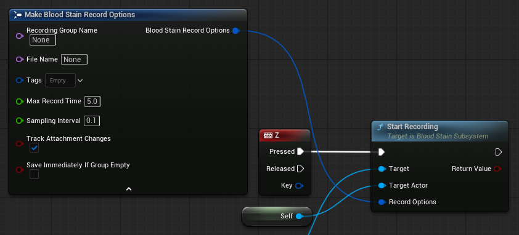Image resolution: width=519 pixels, height=235 pixels.
Task: Click the Blood Stain Record Options output pin
Action: (236, 31)
